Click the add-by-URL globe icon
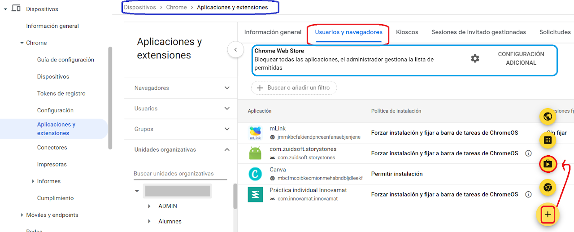The width and height of the screenshot is (574, 232). (547, 117)
